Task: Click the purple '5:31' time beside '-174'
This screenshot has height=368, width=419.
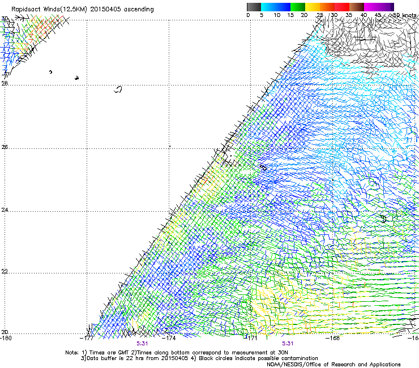Action: click(x=142, y=344)
